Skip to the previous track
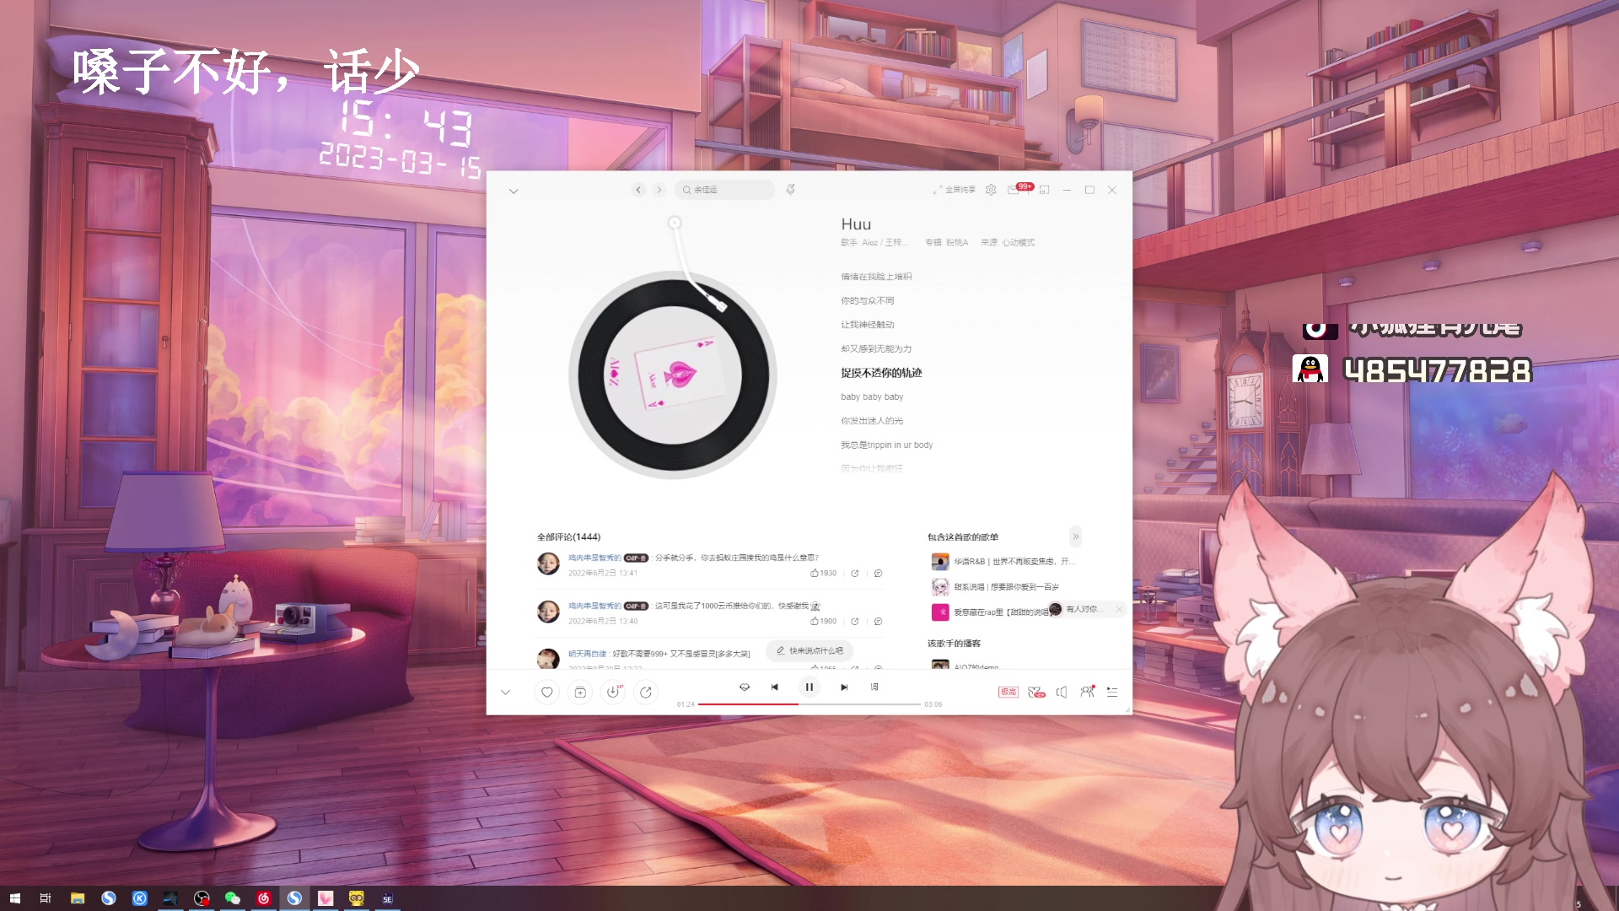 coord(775,687)
